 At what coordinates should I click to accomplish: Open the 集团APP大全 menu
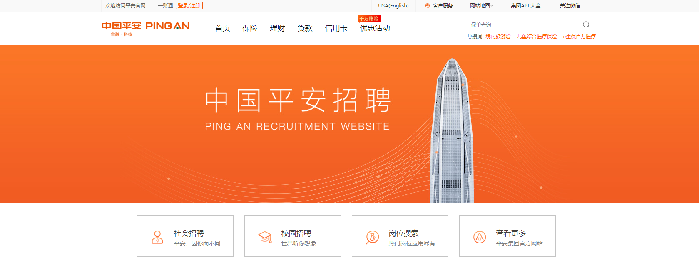(x=526, y=6)
